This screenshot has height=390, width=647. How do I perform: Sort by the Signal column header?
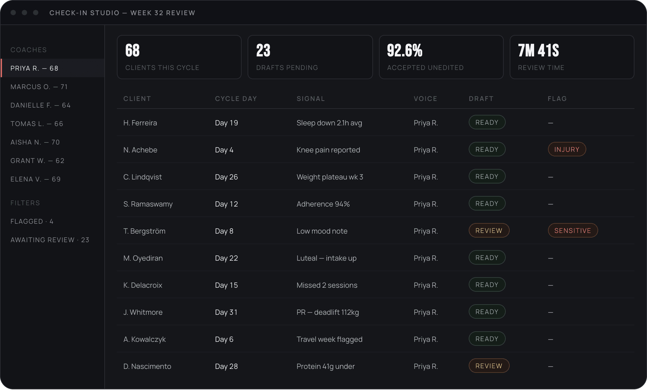pyautogui.click(x=311, y=99)
